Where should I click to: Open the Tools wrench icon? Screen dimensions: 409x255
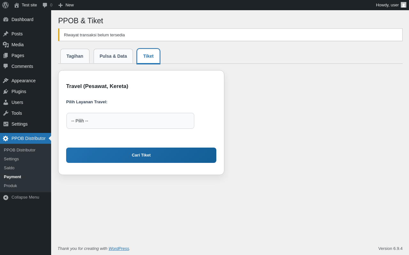(6, 113)
